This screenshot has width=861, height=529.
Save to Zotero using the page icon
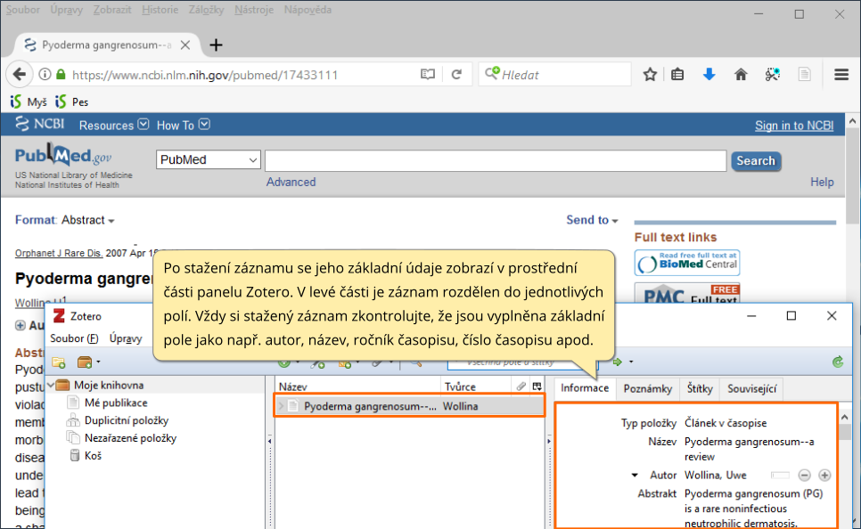(805, 75)
